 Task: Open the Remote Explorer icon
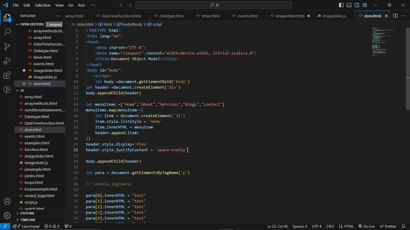tap(7, 90)
